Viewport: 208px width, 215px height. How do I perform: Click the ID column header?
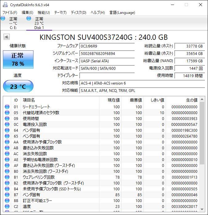(16, 100)
